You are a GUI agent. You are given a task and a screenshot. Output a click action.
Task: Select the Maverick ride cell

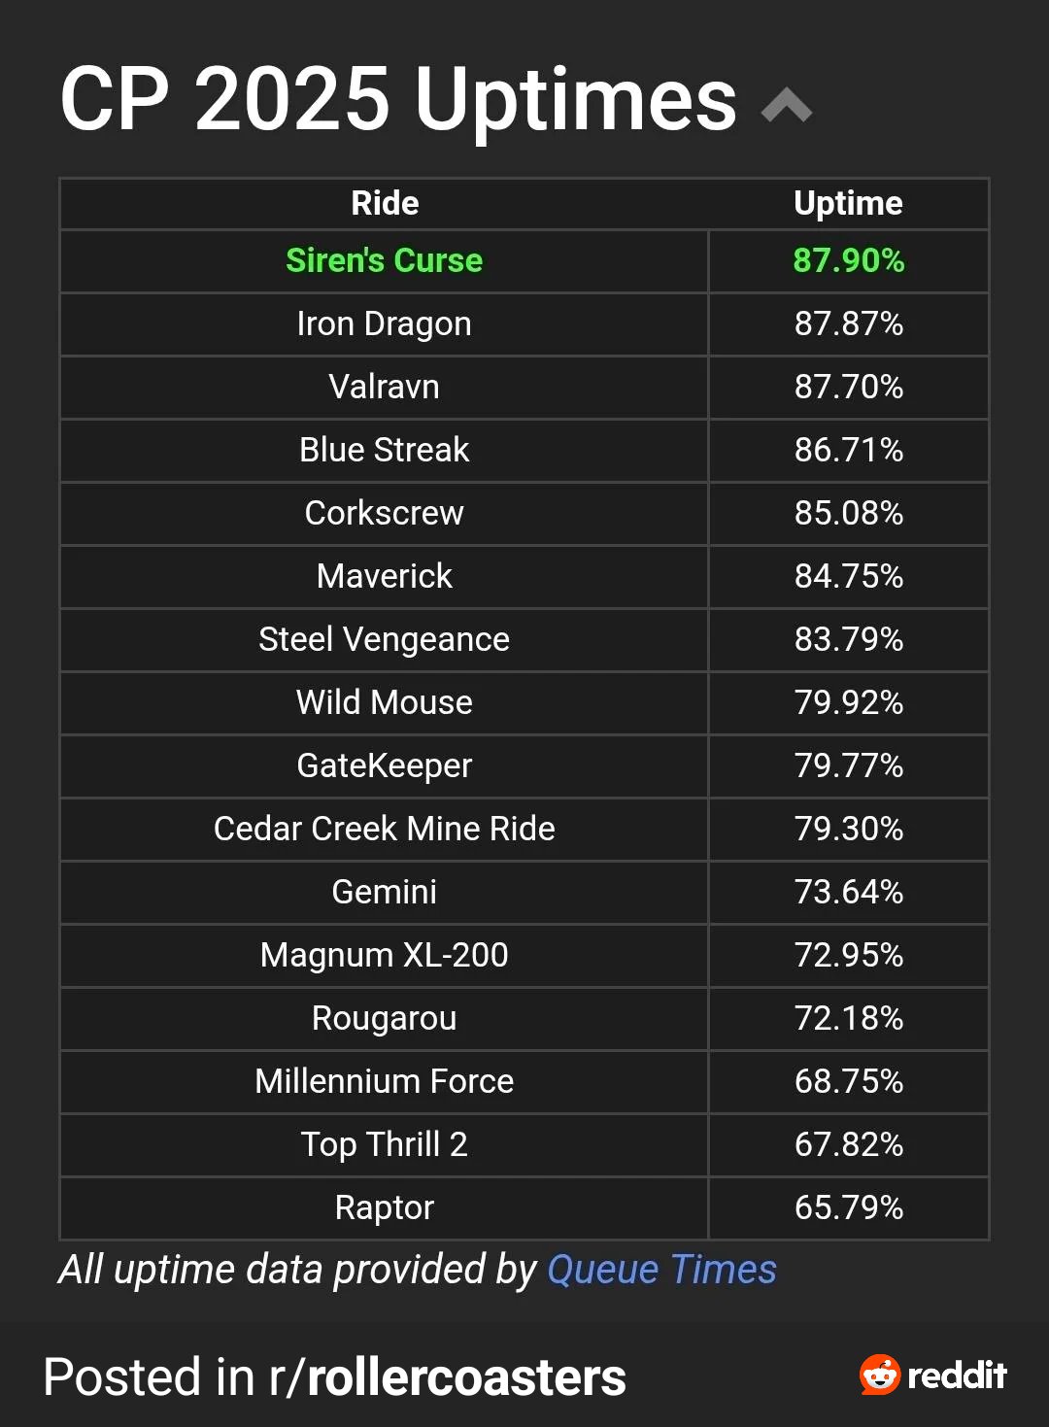tap(385, 577)
